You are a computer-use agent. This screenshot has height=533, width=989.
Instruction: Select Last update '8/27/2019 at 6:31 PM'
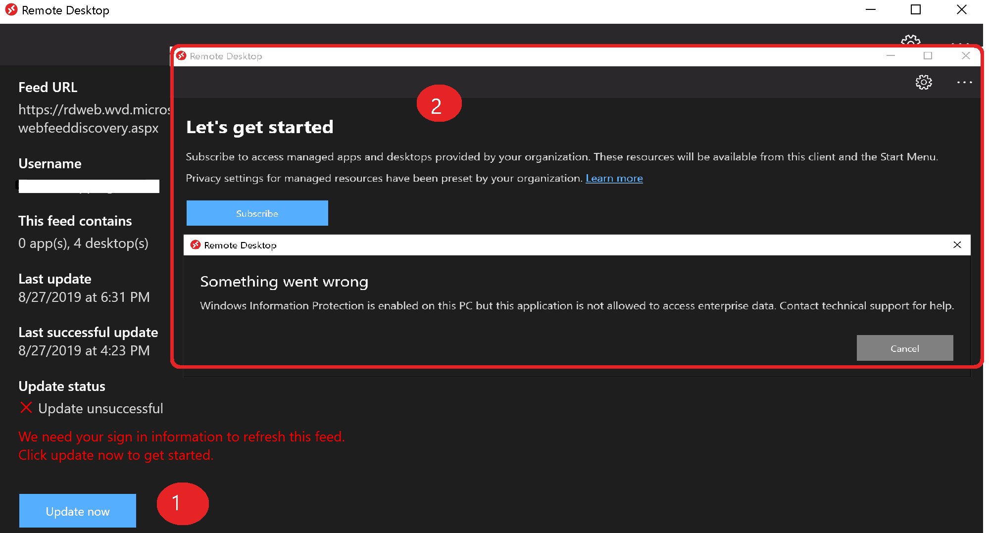click(84, 297)
